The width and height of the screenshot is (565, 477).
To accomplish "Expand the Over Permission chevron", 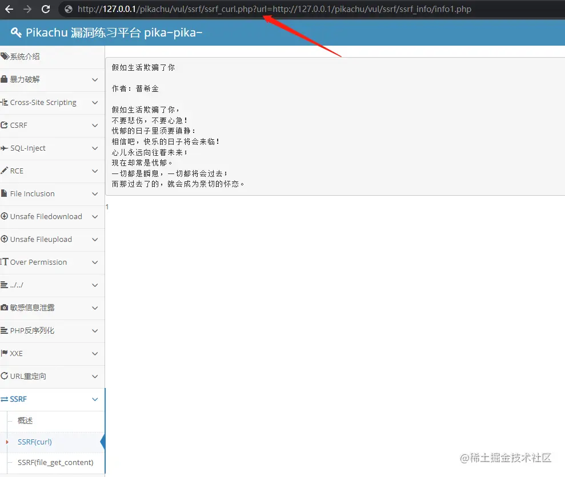I will (x=95, y=262).
